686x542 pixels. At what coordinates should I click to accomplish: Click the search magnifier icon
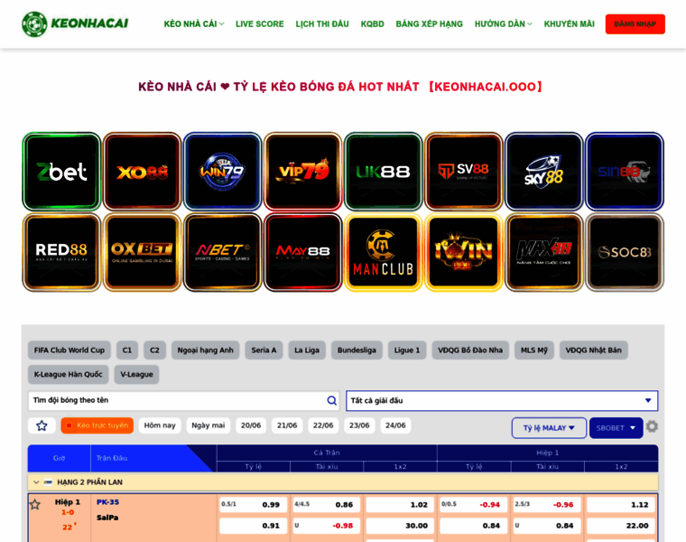[331, 400]
